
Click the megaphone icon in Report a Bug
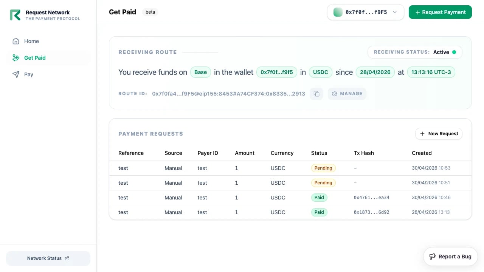tap(433, 257)
